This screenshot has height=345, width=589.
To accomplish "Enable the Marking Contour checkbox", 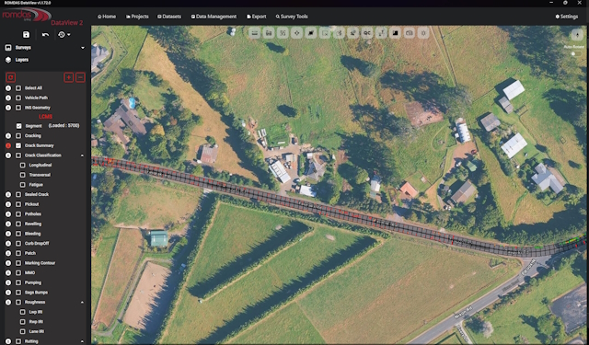I will [18, 263].
